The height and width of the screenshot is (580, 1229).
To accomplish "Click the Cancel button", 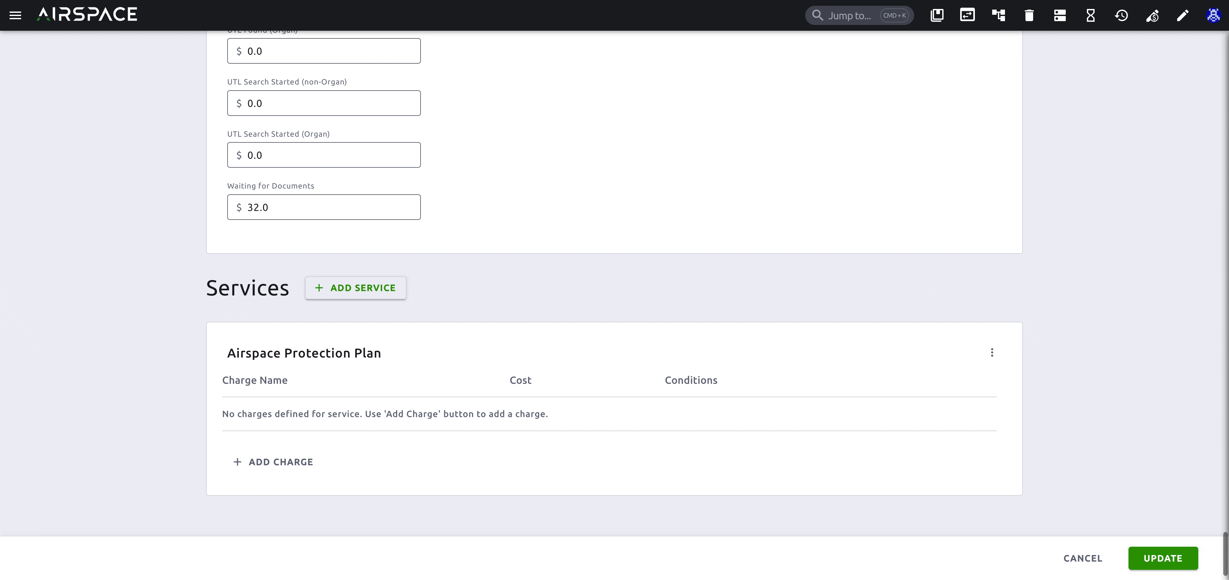I will click(1082, 558).
